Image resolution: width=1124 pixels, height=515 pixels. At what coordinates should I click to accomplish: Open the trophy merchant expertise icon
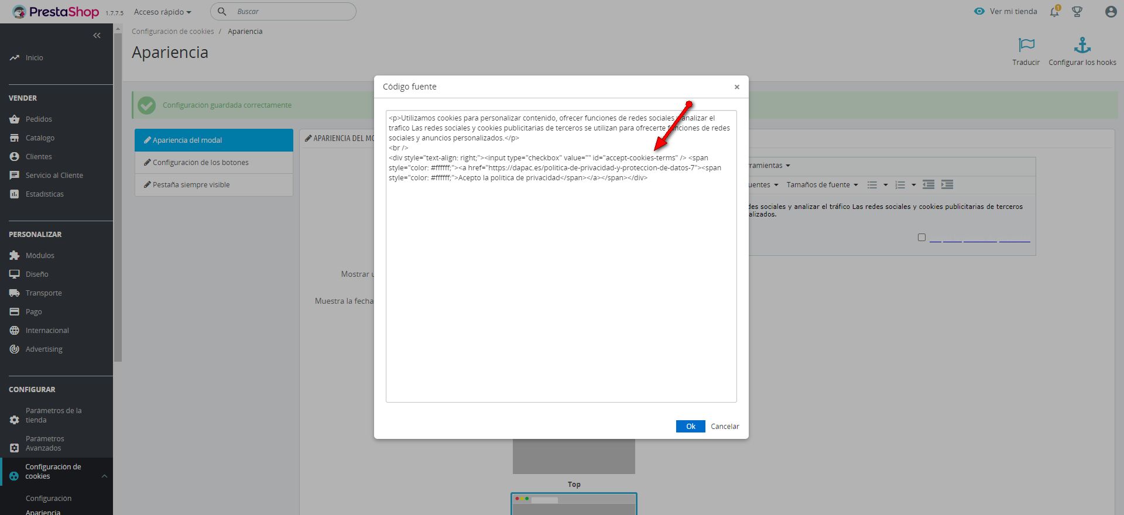pos(1077,12)
